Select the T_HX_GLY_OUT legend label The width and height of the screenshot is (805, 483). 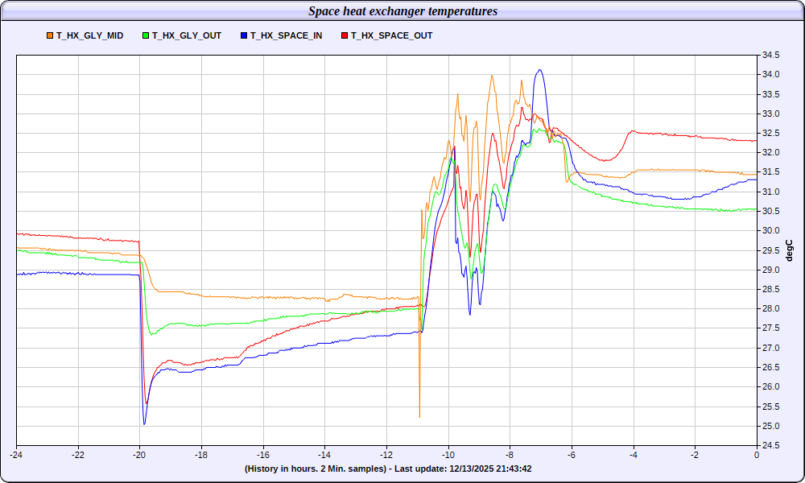186,36
